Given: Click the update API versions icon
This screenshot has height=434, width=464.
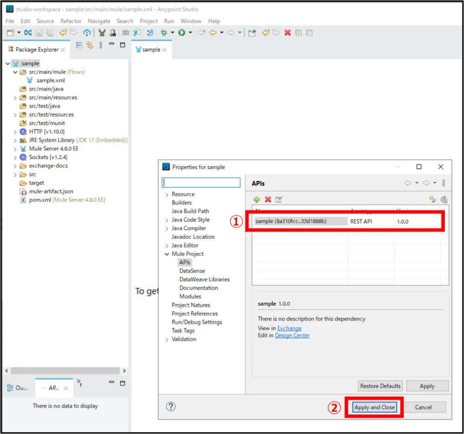Looking at the screenshot, I should (432, 199).
